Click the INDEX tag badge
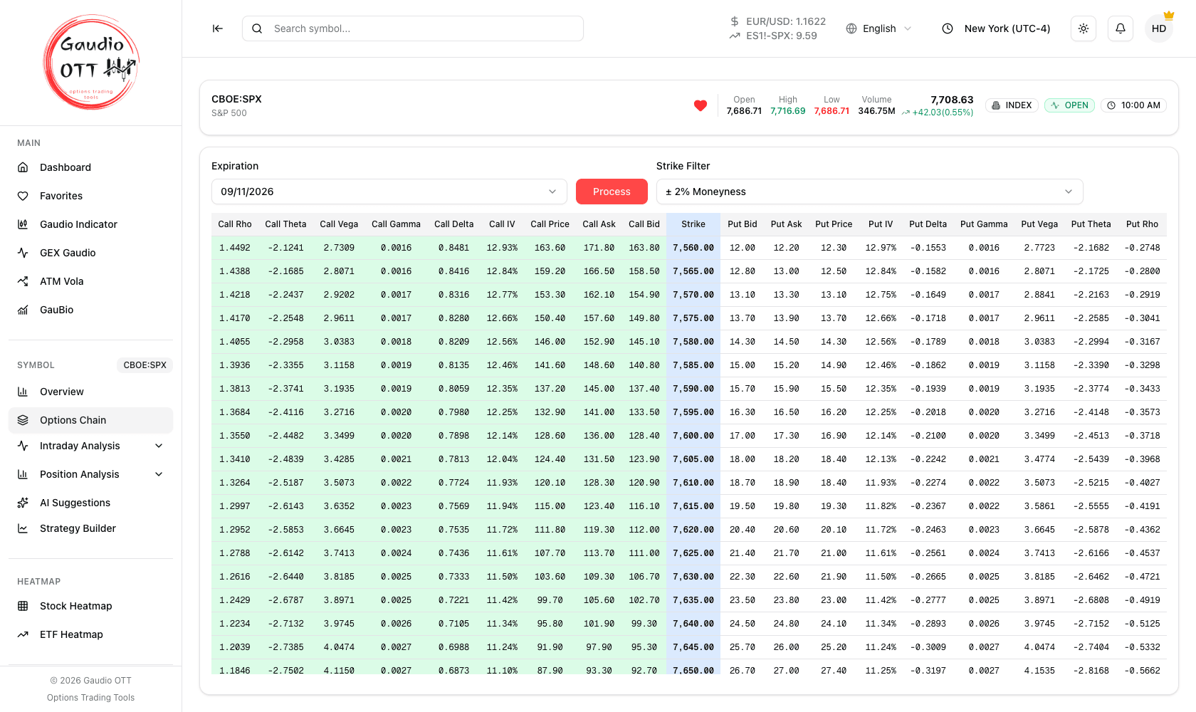This screenshot has height=712, width=1196. coord(1012,105)
